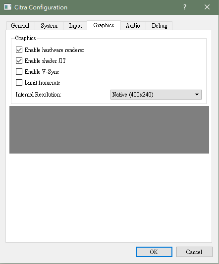Click the title bar help question mark

pyautogui.click(x=185, y=7)
